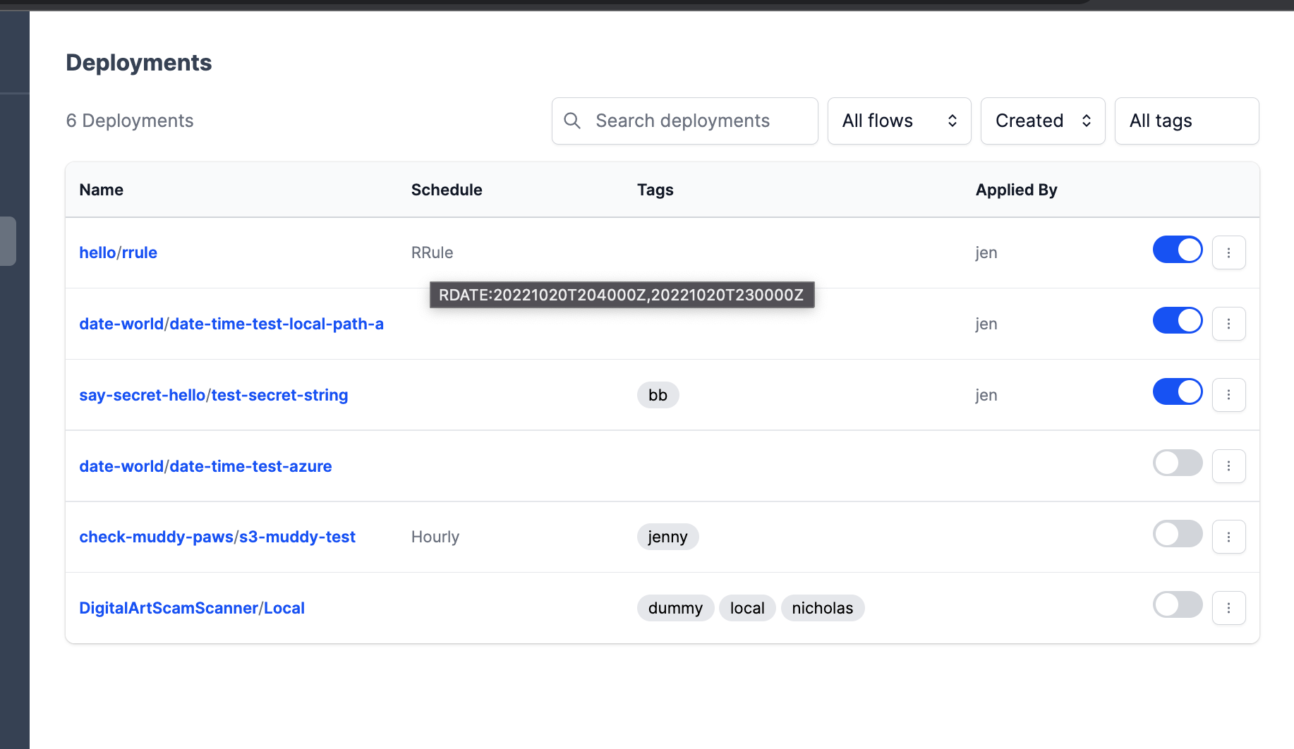The height and width of the screenshot is (749, 1294).
Task: Disable the hello/rrule deployment schedule
Action: (1177, 250)
